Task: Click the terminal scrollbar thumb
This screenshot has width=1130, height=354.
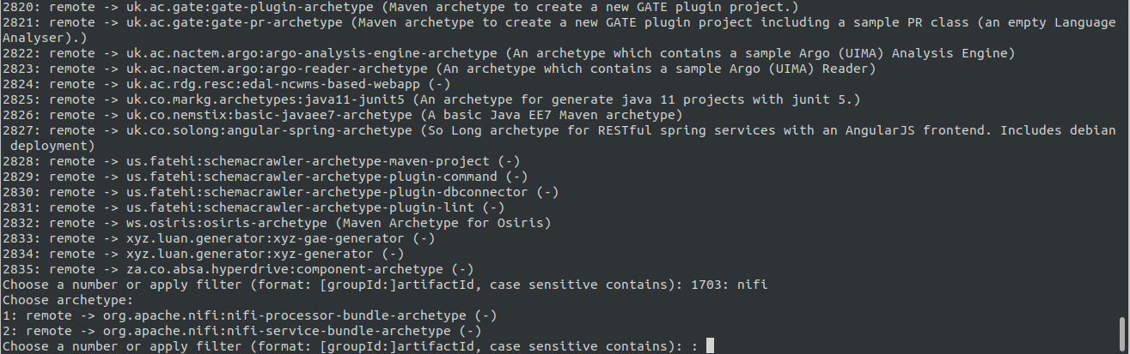Action: [1122, 333]
